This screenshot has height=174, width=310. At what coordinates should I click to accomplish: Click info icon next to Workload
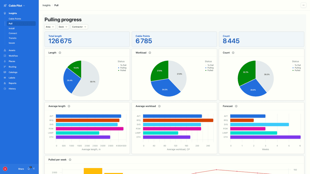[150, 53]
